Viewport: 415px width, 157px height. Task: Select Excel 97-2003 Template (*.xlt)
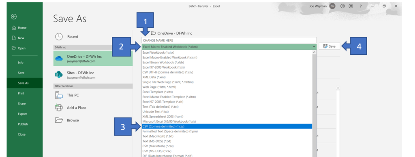coord(227,102)
